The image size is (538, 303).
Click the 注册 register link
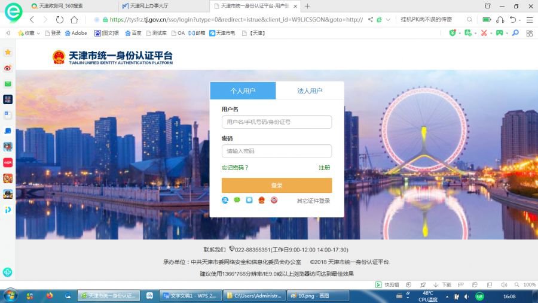(x=324, y=168)
